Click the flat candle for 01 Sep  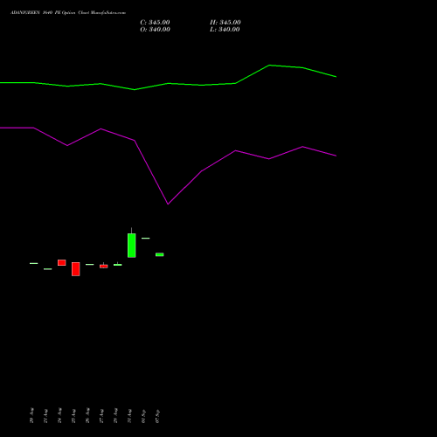146,239
